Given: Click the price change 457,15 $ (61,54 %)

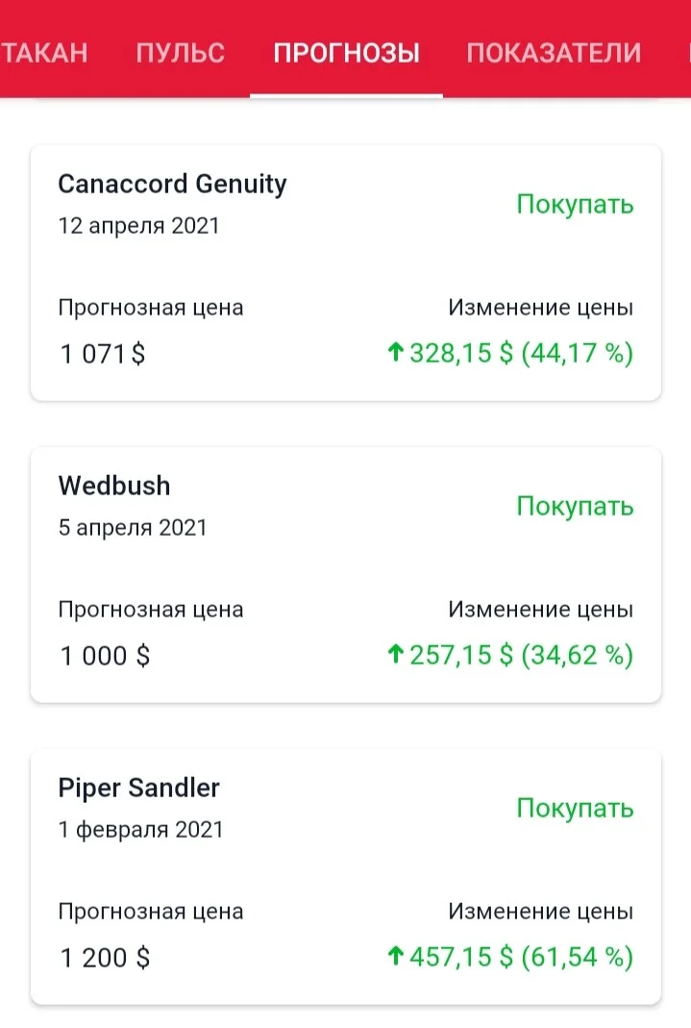Looking at the screenshot, I should click(x=521, y=957).
